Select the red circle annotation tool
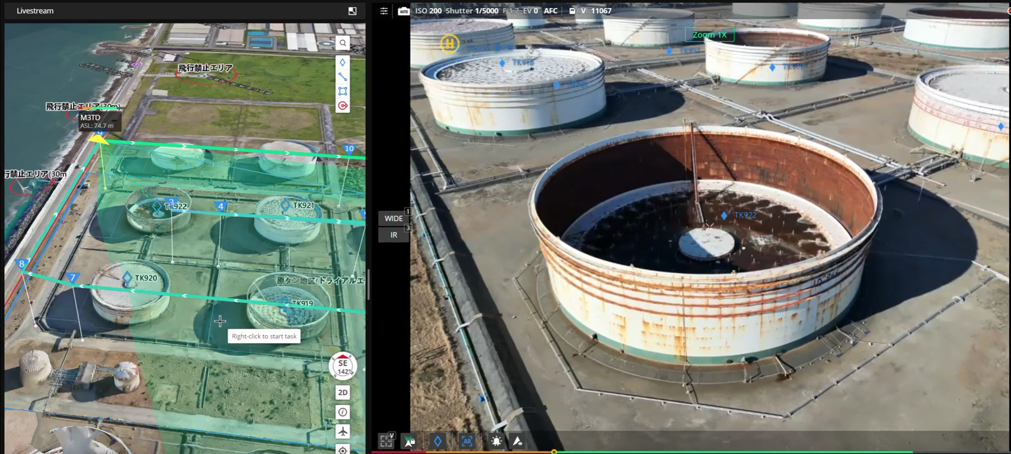Viewport: 1011px width, 454px height. pos(342,105)
